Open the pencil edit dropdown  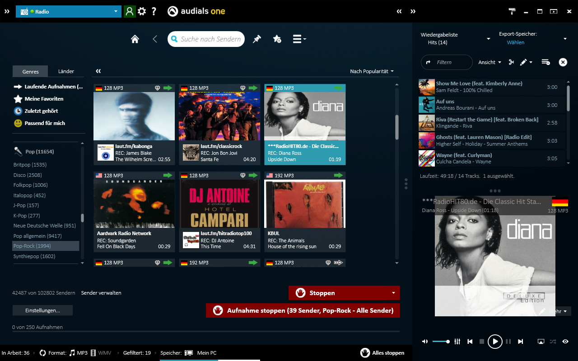point(526,62)
